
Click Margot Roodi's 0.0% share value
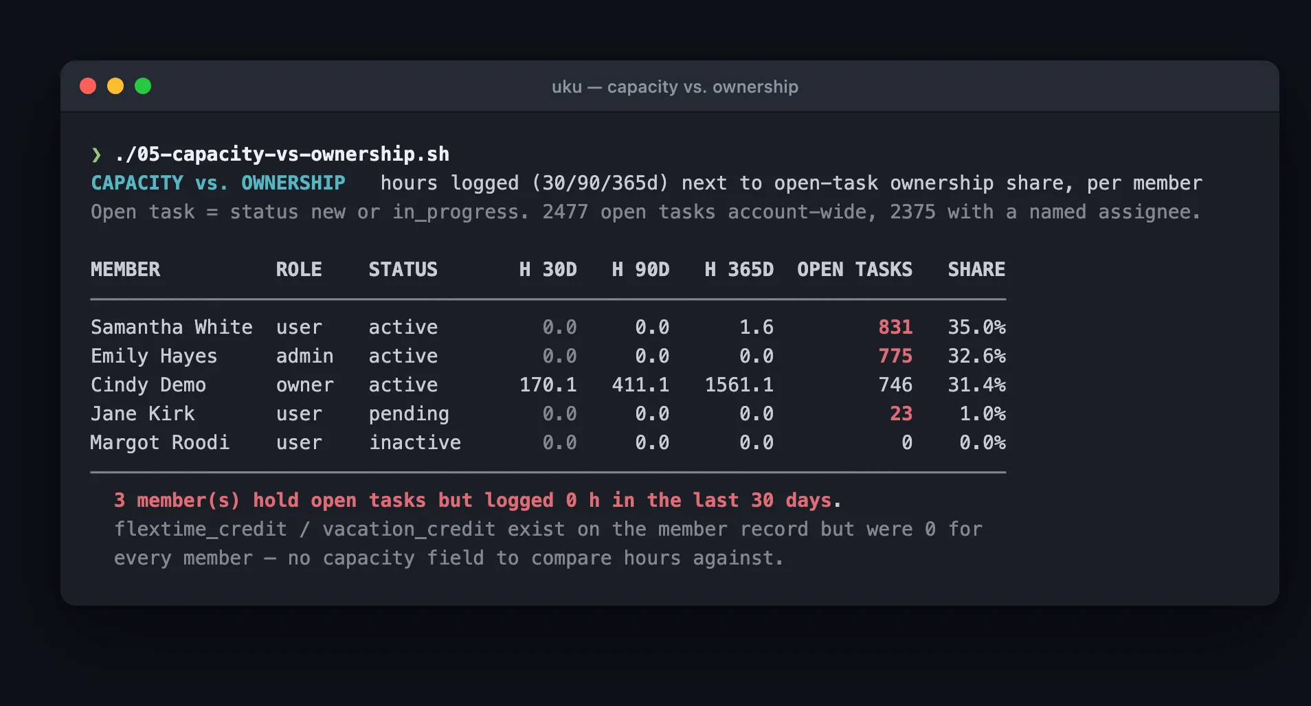[x=983, y=442]
